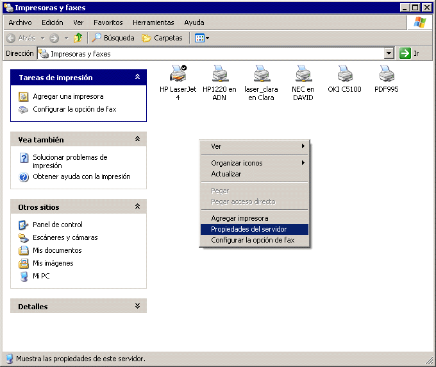Open the Herramientas menu
436x367 pixels.
(x=153, y=22)
